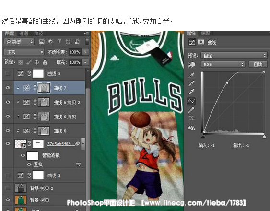Select the draw curve pencil tool

point(191,110)
